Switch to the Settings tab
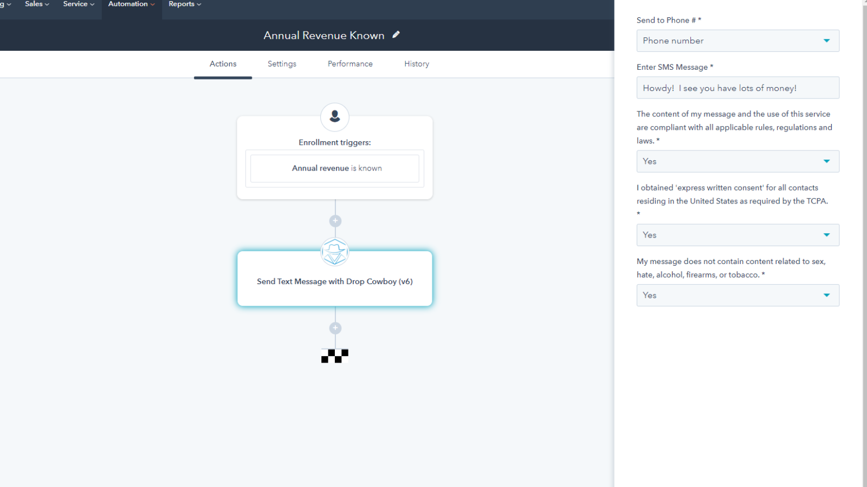Viewport: 867px width, 487px height. click(282, 64)
